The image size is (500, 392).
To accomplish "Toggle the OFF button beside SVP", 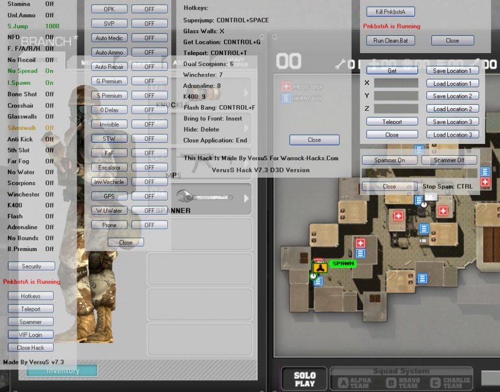I will (x=150, y=23).
